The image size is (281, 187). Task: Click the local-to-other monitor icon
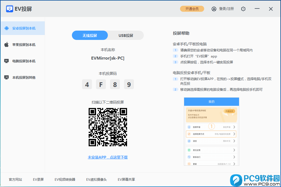(x=7, y=77)
